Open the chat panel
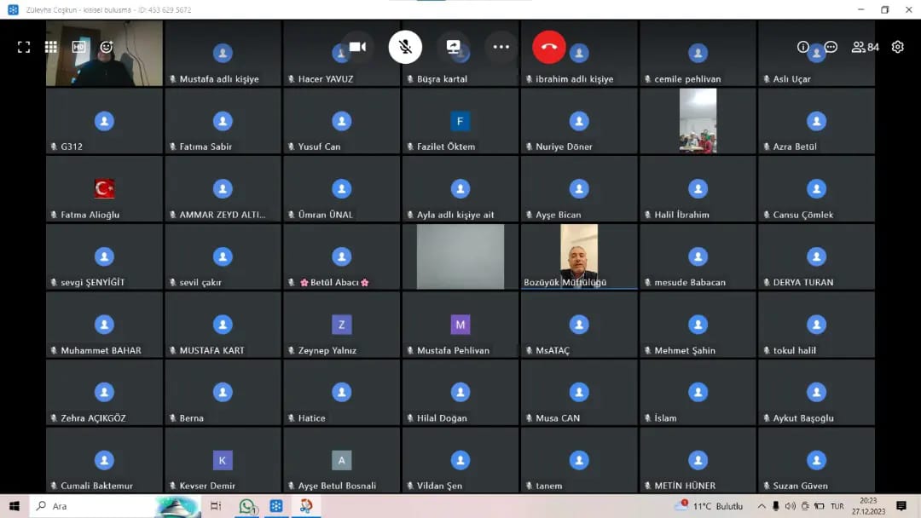The height and width of the screenshot is (518, 921). [831, 48]
